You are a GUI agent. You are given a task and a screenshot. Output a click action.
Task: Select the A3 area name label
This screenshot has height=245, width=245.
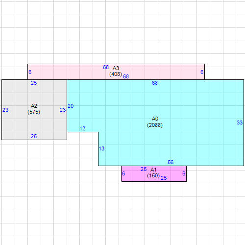(x=116, y=68)
